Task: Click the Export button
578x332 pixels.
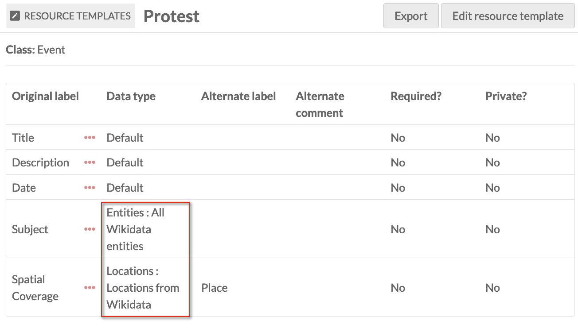Action: click(x=410, y=16)
